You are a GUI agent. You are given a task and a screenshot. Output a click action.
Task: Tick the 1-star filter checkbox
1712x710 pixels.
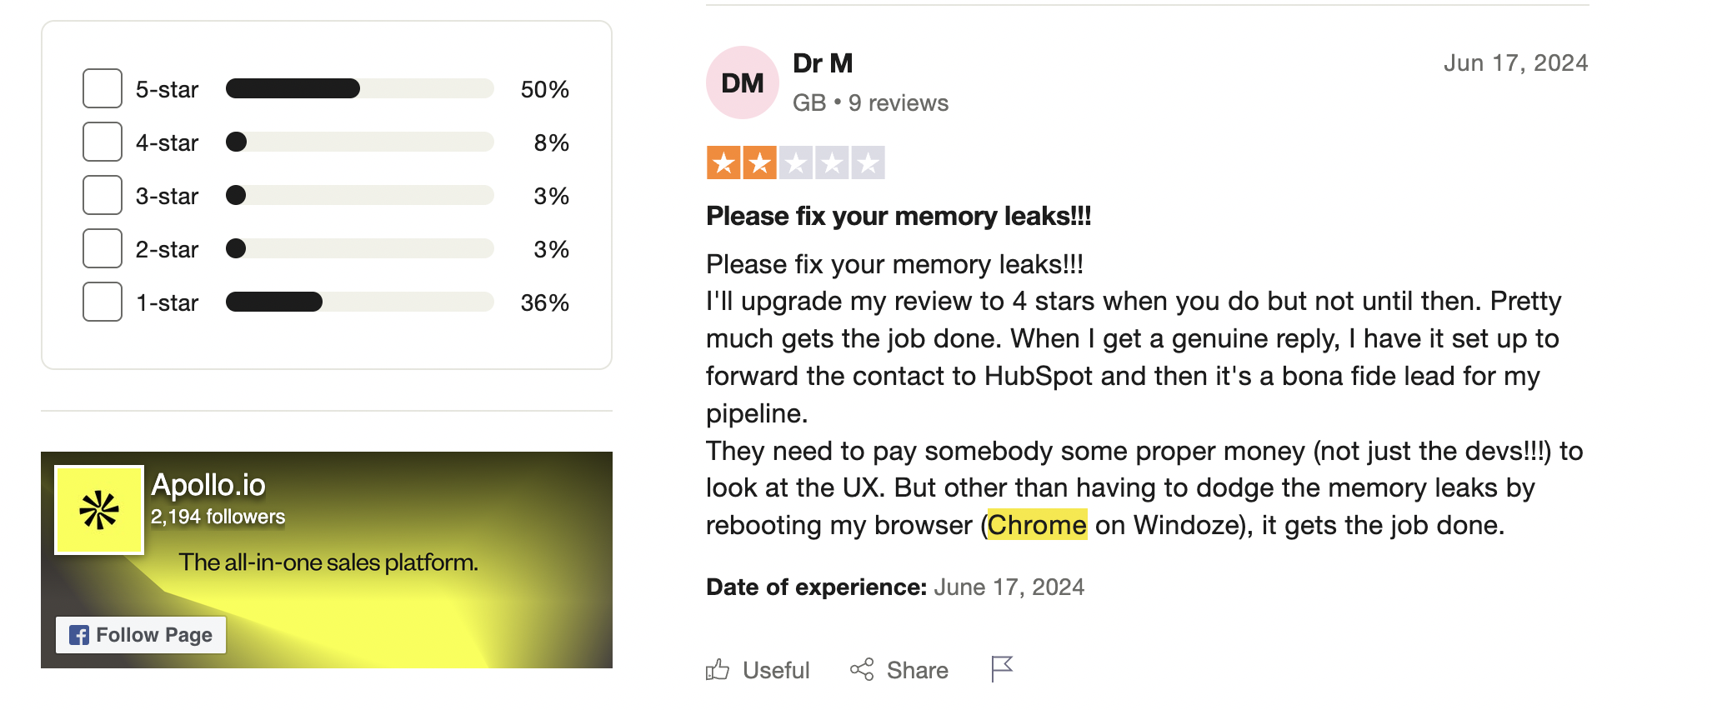click(x=103, y=302)
